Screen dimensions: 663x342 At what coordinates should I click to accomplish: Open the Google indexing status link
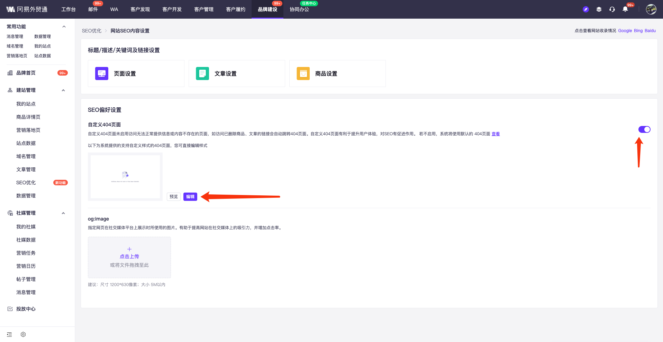click(625, 31)
